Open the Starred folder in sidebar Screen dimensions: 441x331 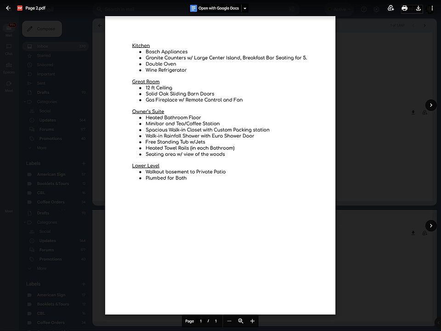point(44,56)
